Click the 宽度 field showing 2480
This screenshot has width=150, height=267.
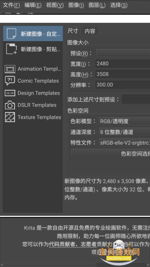pos(123,64)
